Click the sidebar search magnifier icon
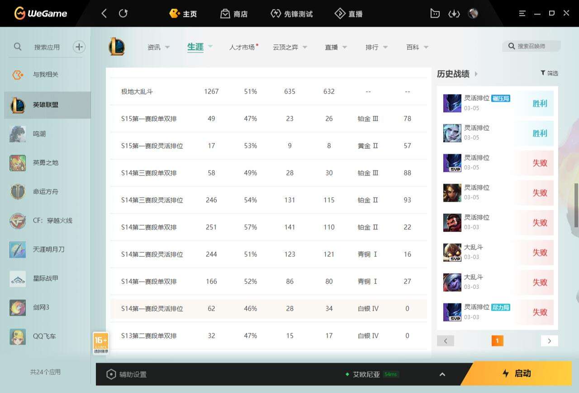This screenshot has width=579, height=393. click(18, 47)
